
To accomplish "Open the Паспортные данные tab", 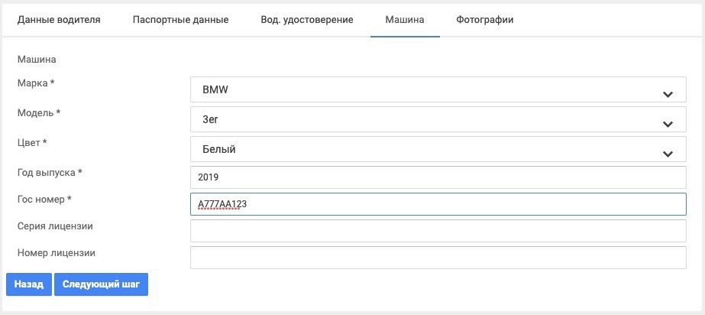I will [x=180, y=19].
